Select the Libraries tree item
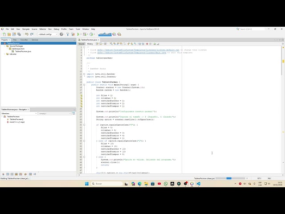 point(13,54)
